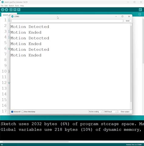Maximize the COM3 serial monitor window
144x146 pixels.
coord(122,16)
